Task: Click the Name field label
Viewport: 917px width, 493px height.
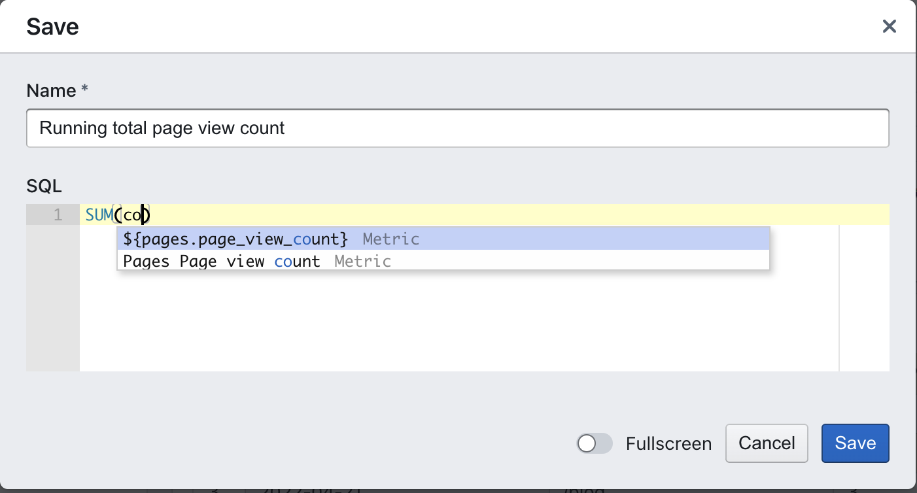Action: tap(51, 91)
